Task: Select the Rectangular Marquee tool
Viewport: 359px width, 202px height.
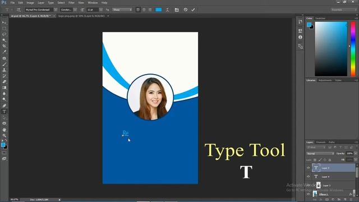Action: pos(4,29)
